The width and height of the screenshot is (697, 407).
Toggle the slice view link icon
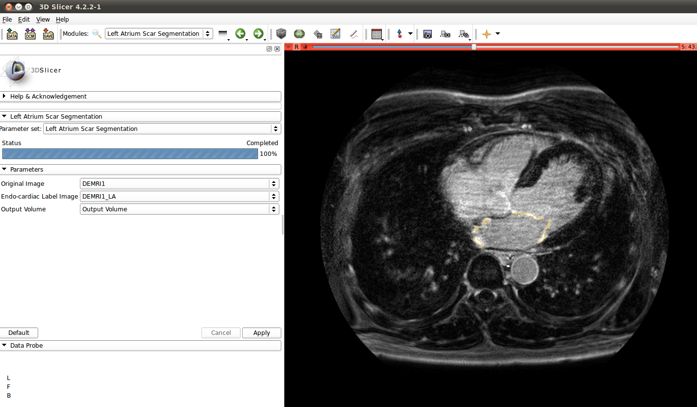(x=305, y=47)
